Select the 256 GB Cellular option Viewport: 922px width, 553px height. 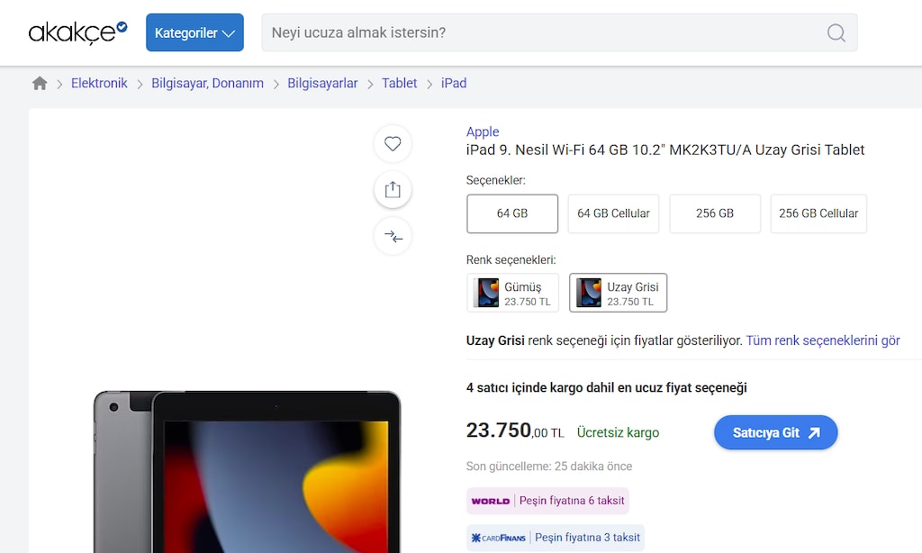point(818,213)
